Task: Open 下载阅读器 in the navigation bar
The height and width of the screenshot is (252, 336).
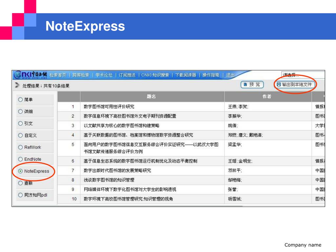Action: (x=186, y=75)
